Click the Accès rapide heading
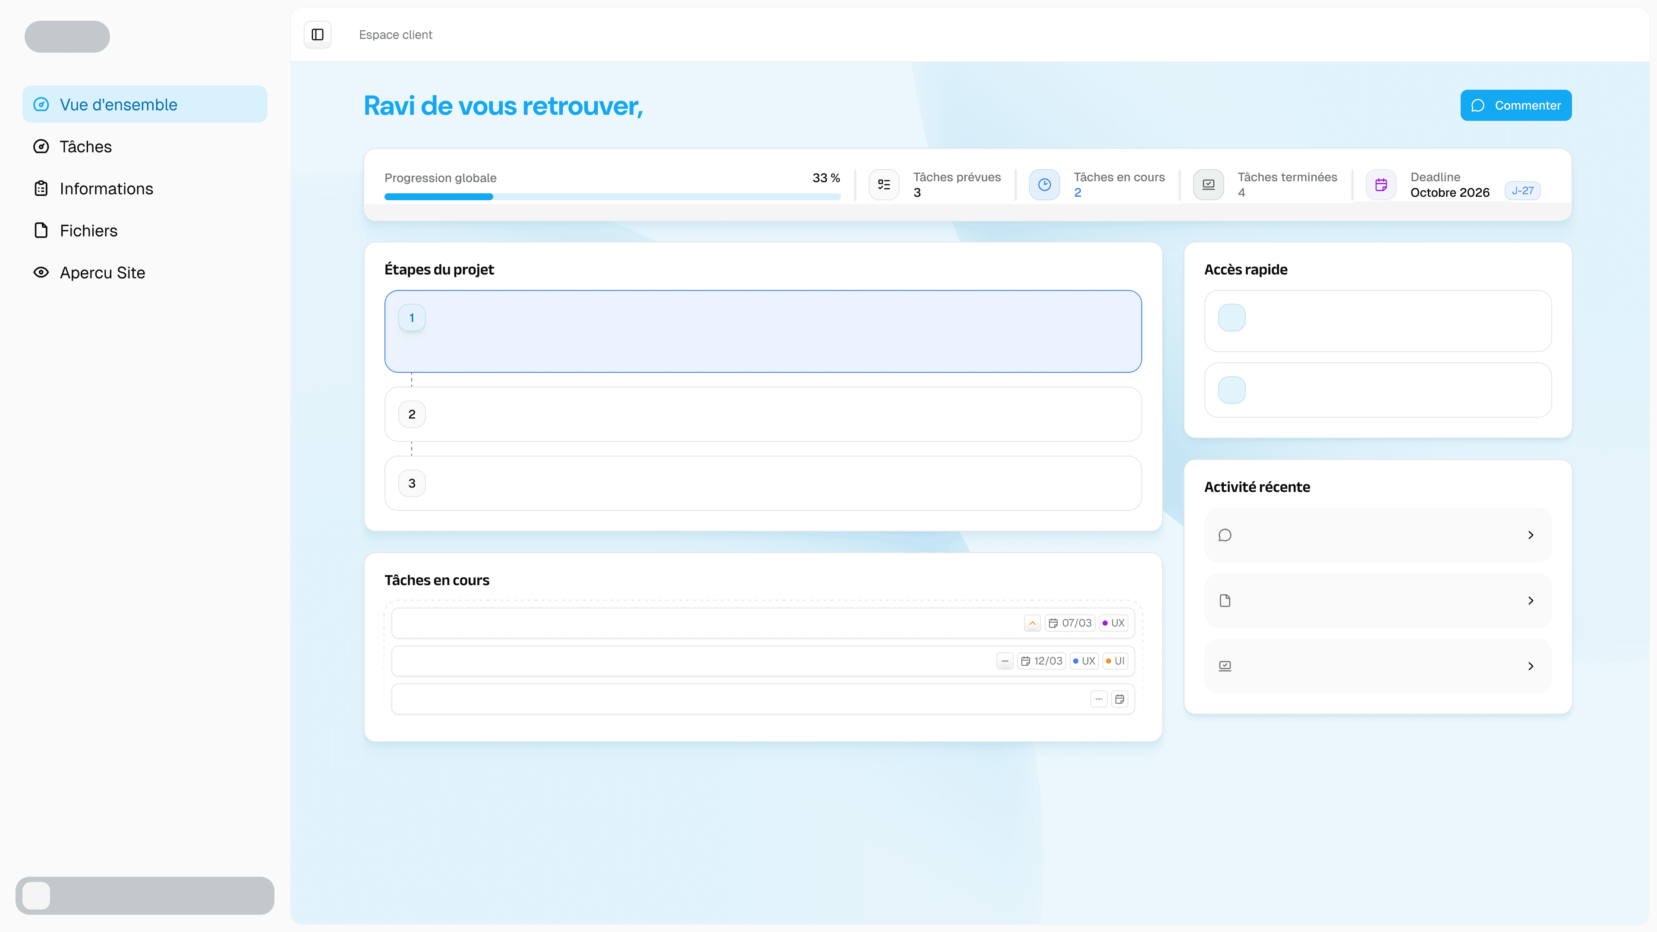 click(1246, 270)
